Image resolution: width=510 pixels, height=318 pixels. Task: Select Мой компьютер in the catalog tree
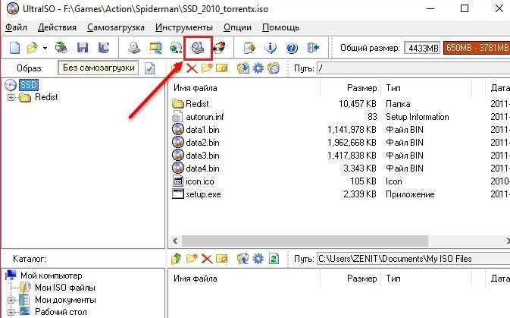52,275
